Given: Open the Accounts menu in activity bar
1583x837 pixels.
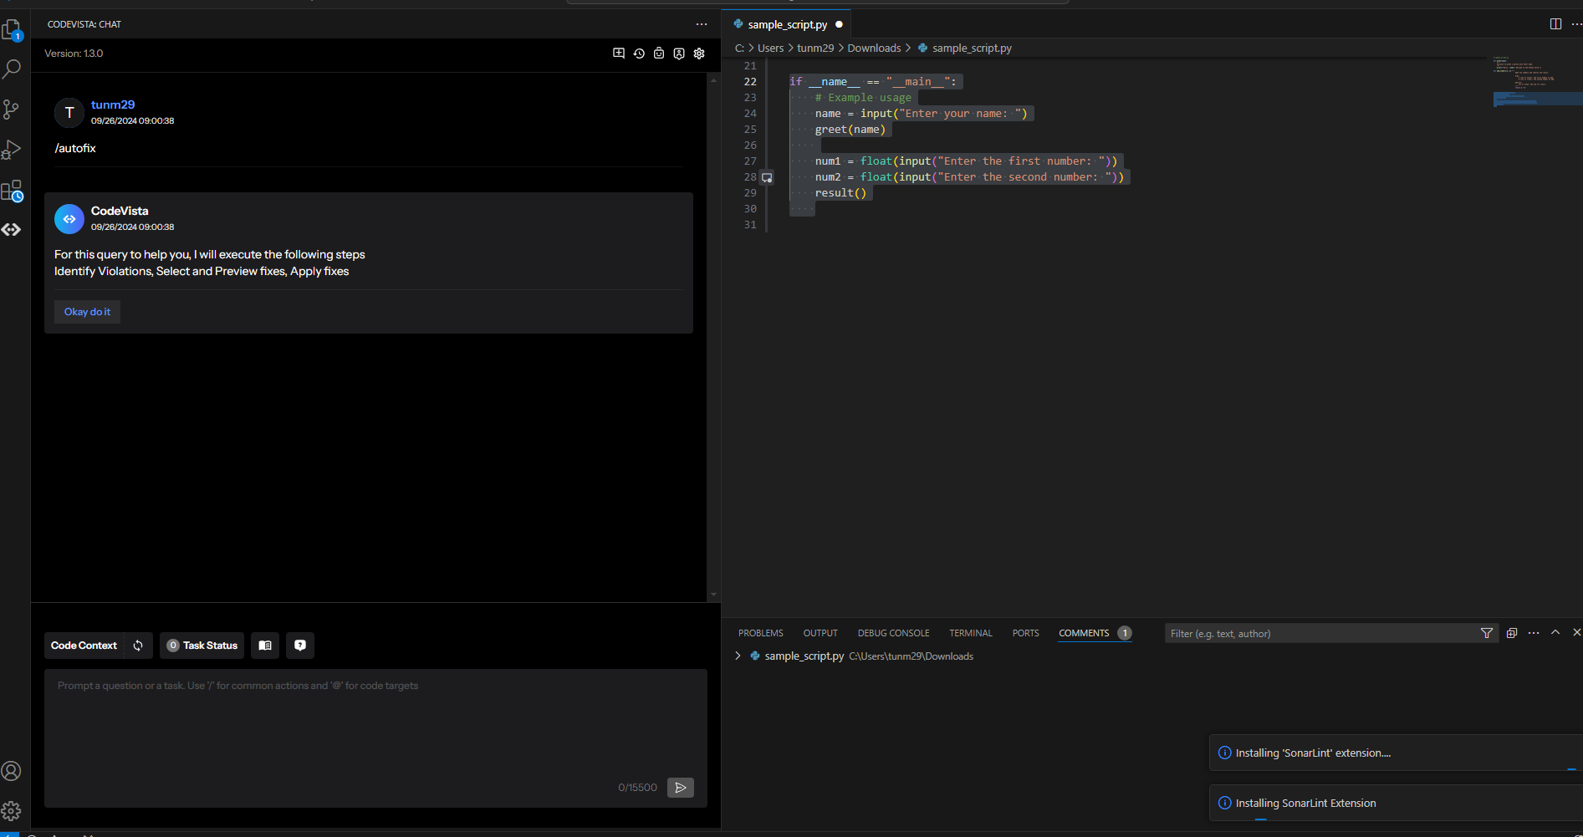Looking at the screenshot, I should 12,771.
